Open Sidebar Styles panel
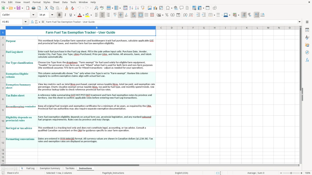 click(x=307, y=38)
